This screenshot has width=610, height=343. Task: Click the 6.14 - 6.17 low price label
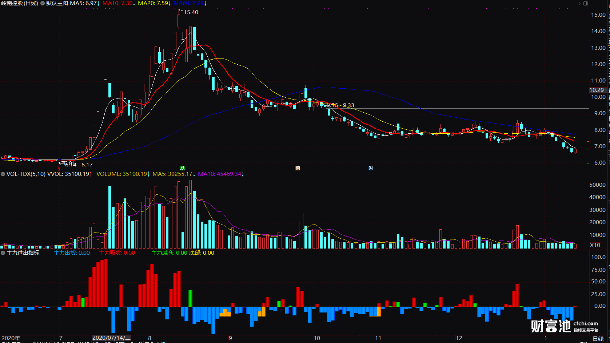point(79,165)
